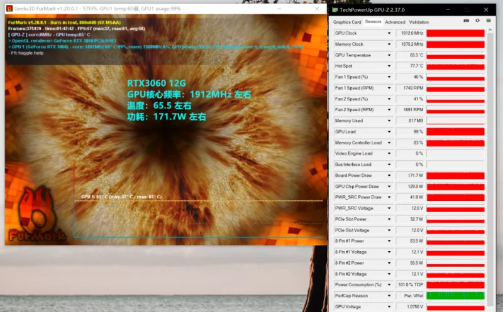Screen dimensions: 503x312
Task: Click the Memory Used history graph
Action: [455, 121]
